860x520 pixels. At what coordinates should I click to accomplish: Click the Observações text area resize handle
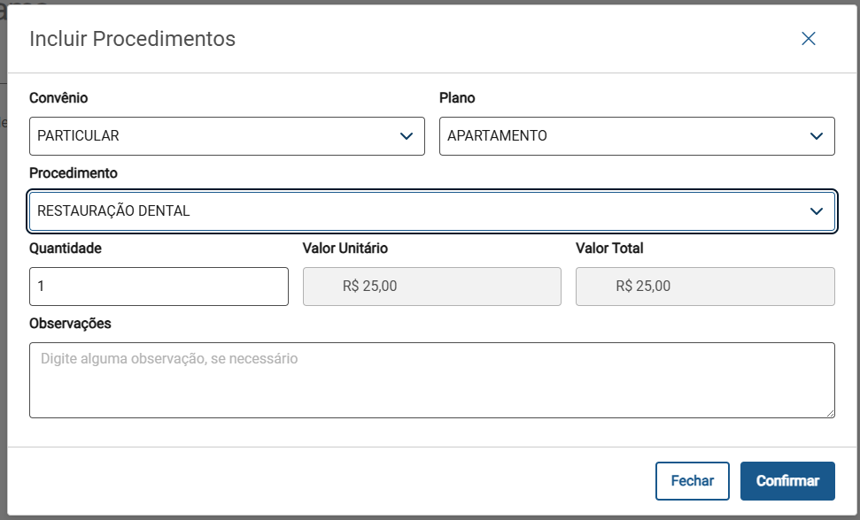pyautogui.click(x=830, y=413)
